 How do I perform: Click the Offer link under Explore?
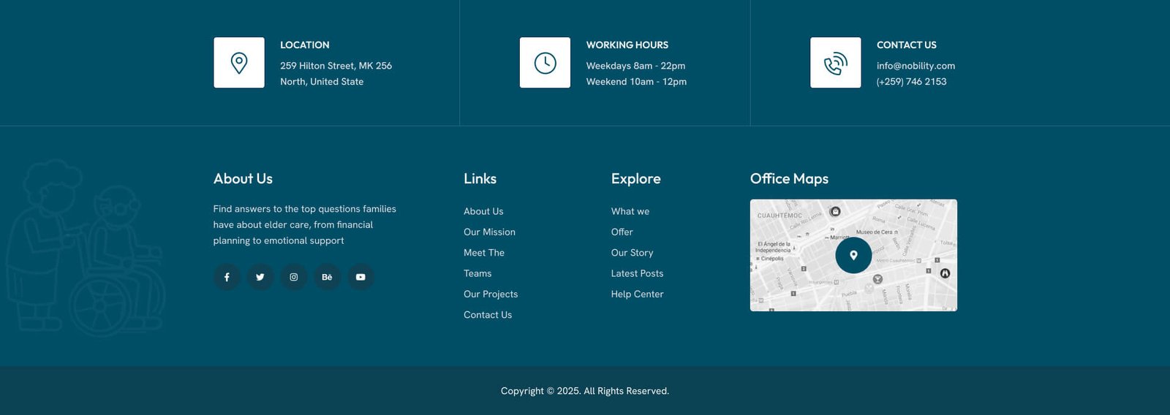622,232
